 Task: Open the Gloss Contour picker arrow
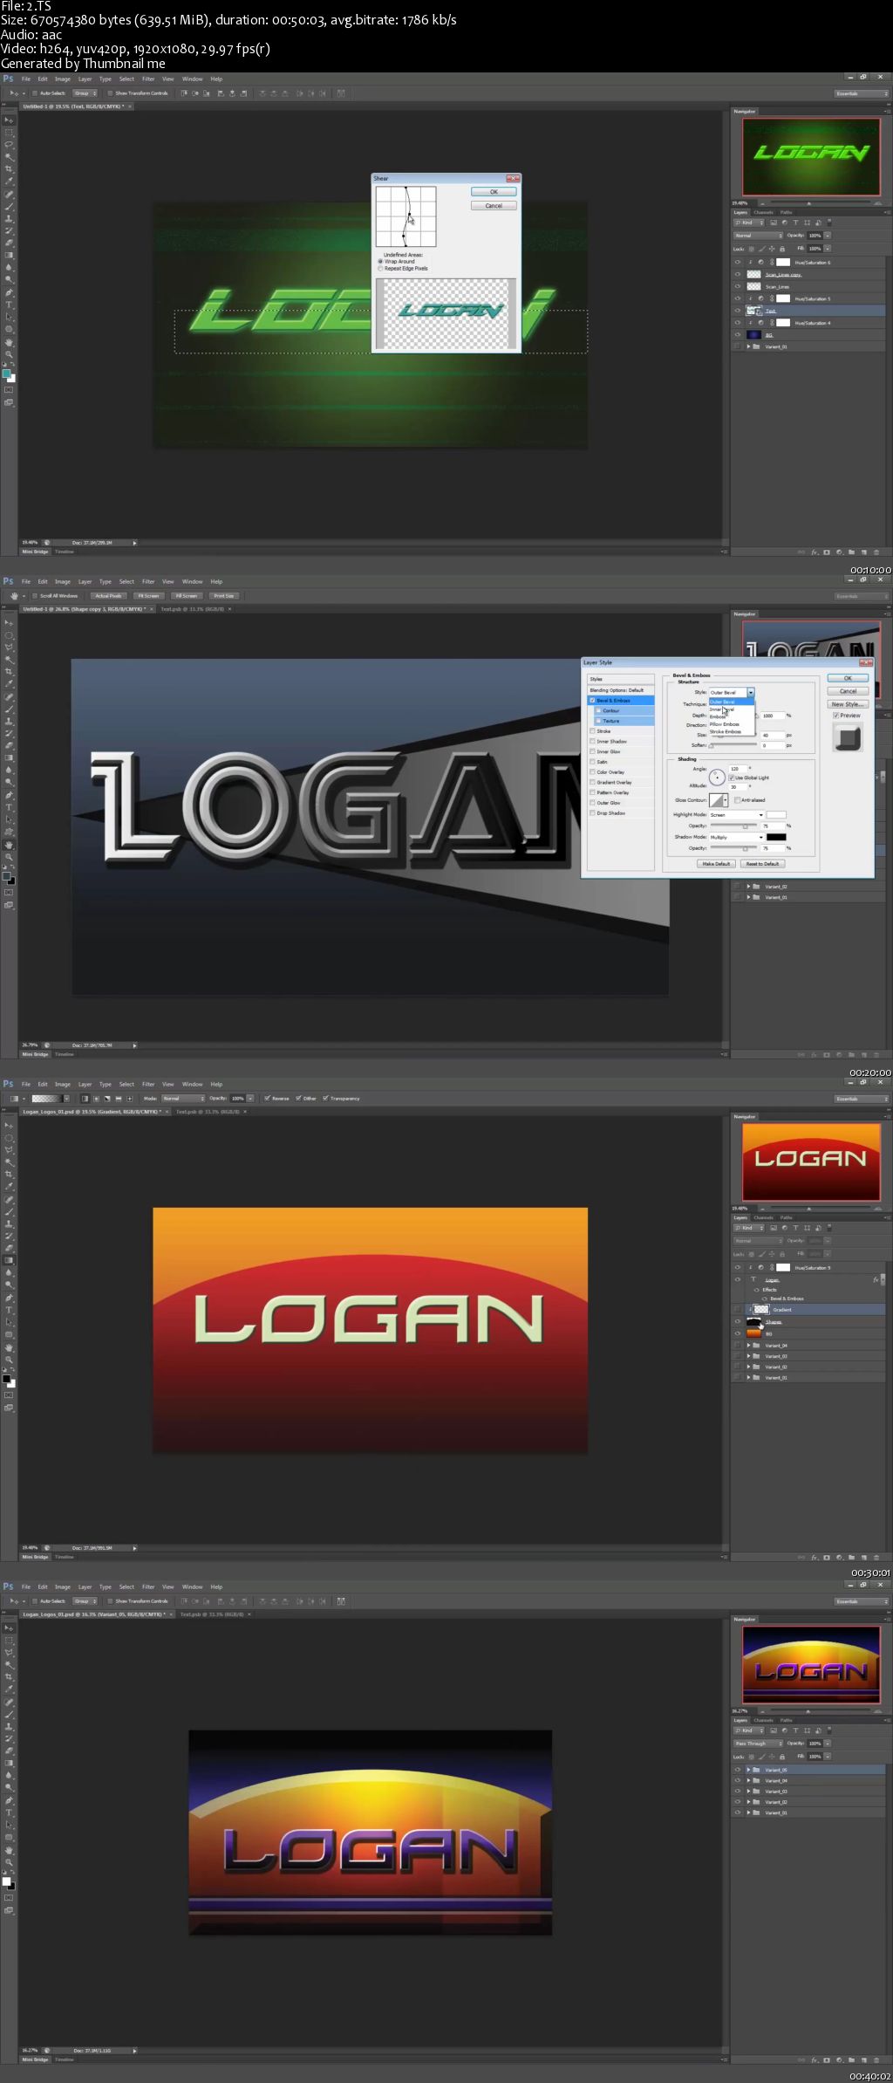click(x=725, y=800)
